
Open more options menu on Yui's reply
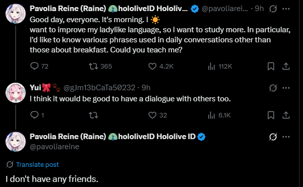click(286, 88)
